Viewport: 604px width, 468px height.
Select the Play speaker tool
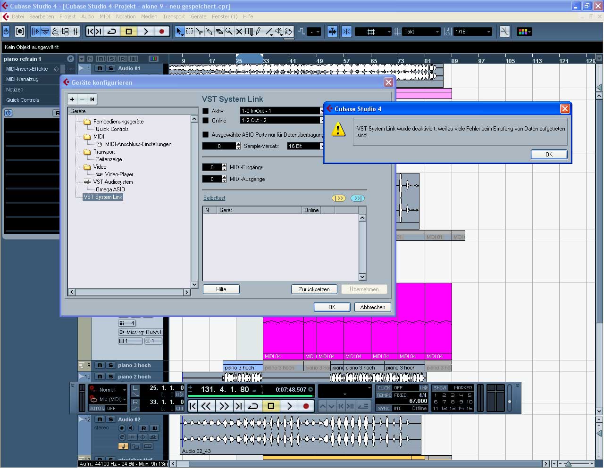point(279,32)
